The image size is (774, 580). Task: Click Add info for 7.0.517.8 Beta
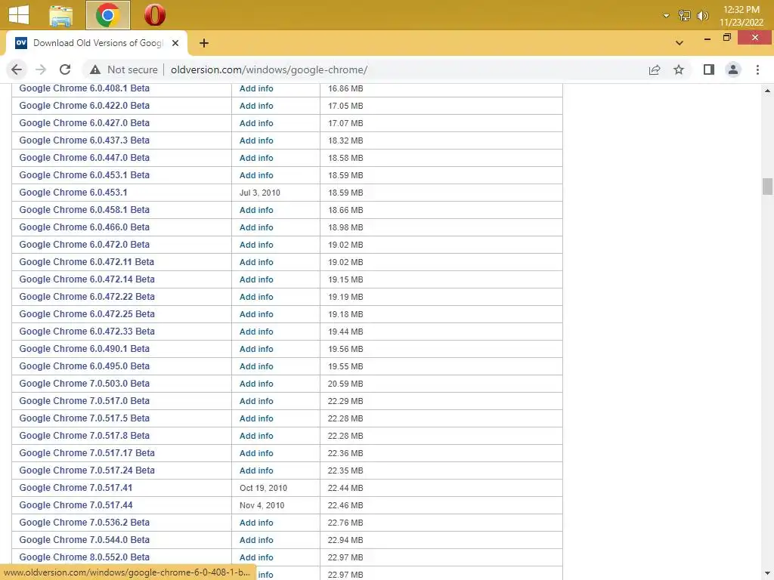tap(256, 436)
